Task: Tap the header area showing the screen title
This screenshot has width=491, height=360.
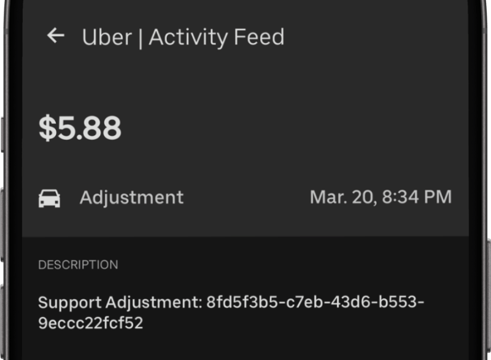Action: pyautogui.click(x=182, y=37)
